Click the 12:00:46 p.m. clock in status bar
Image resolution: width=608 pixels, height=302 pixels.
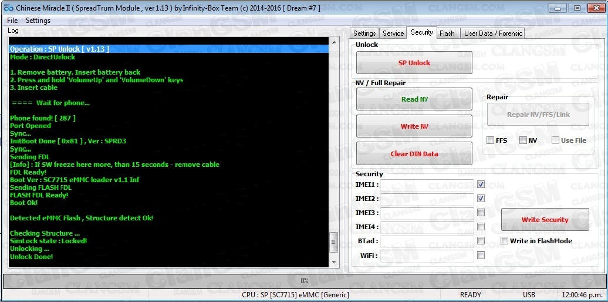tap(582, 295)
